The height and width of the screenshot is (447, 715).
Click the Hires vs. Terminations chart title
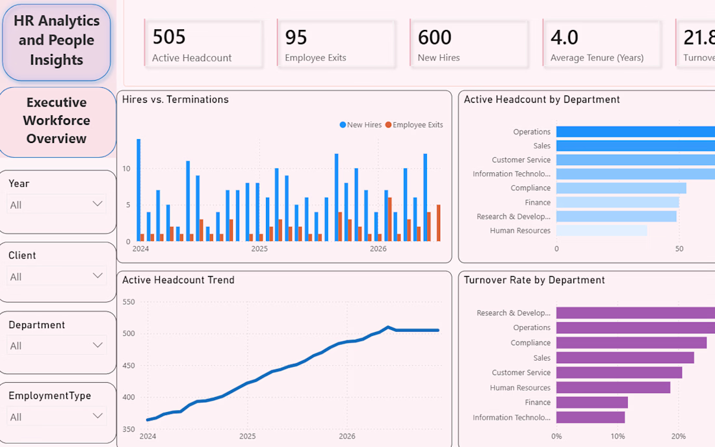point(175,99)
